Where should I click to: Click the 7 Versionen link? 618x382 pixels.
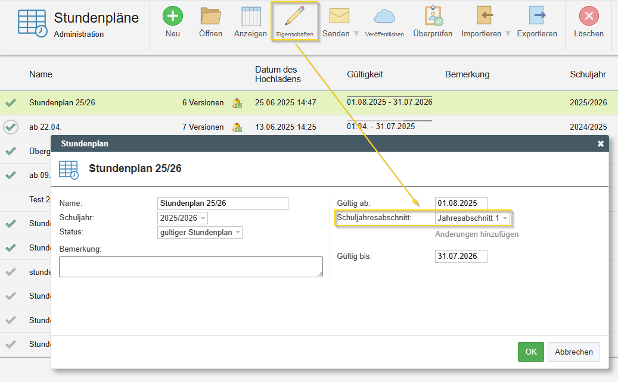[x=203, y=127]
